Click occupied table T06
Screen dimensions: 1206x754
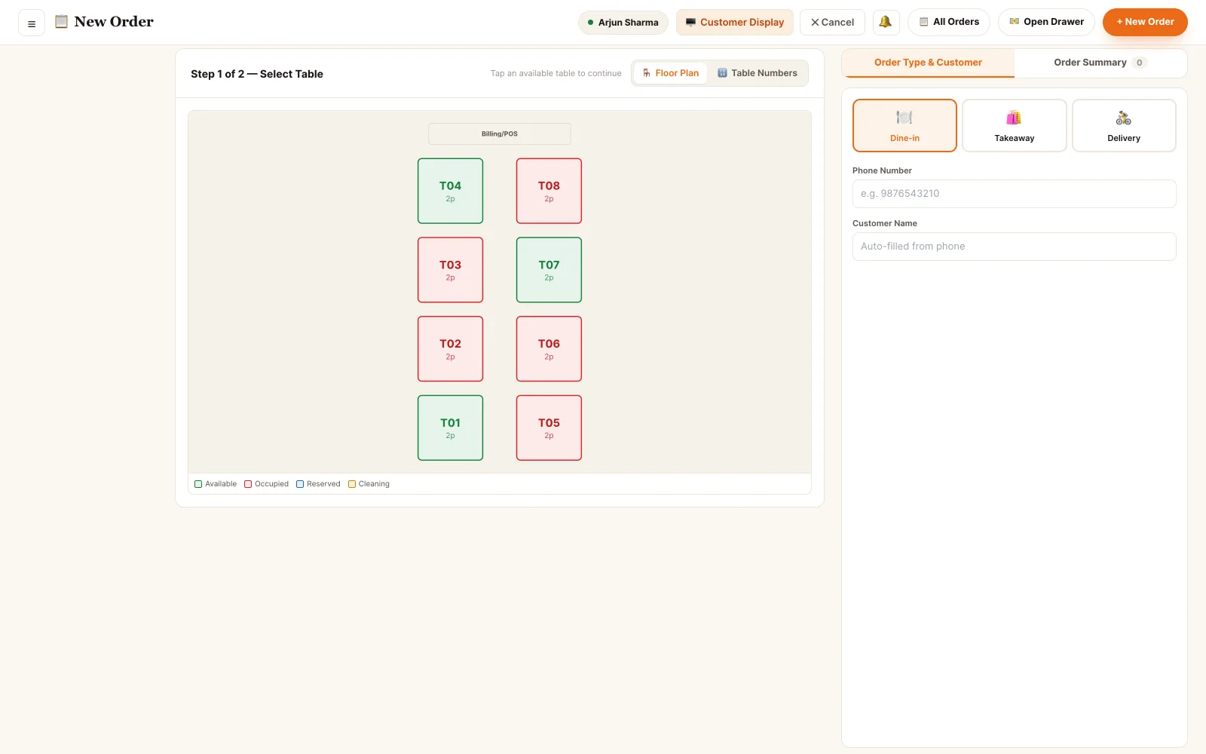click(x=549, y=348)
